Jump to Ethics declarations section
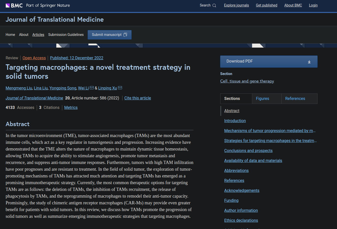 click(241, 220)
